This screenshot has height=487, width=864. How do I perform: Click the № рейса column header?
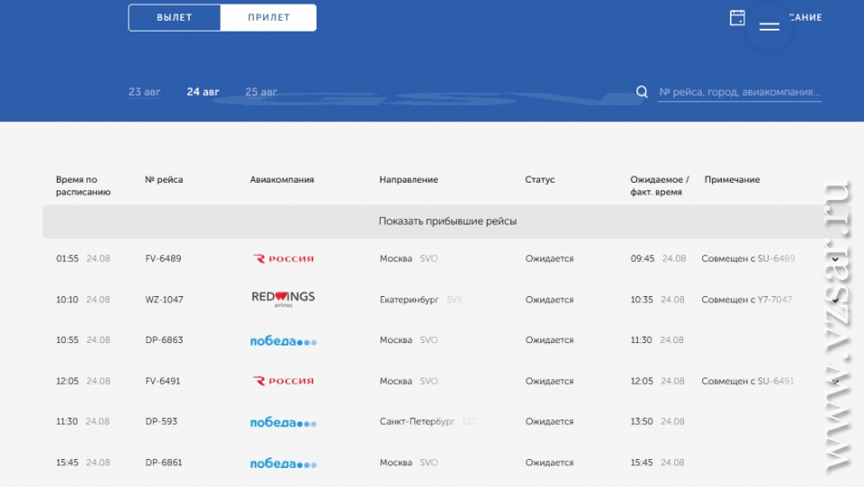[164, 180]
